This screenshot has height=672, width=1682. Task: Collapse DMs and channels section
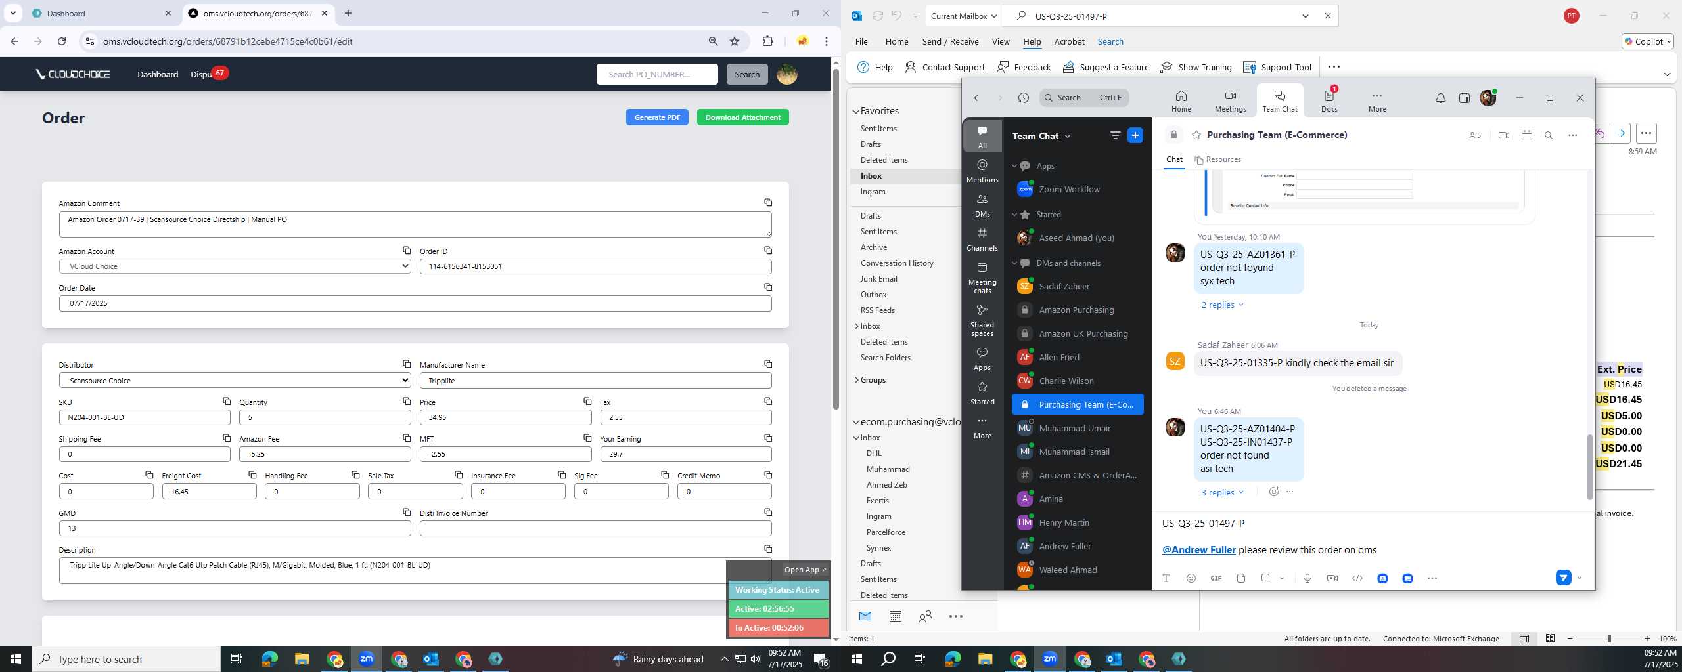click(1014, 263)
